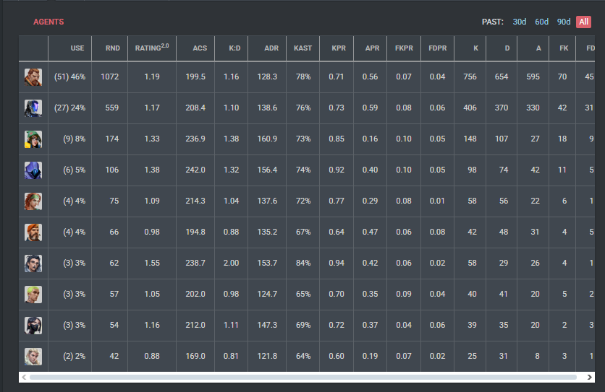Image resolution: width=605 pixels, height=392 pixels.
Task: Click the A column header
Action: point(533,48)
